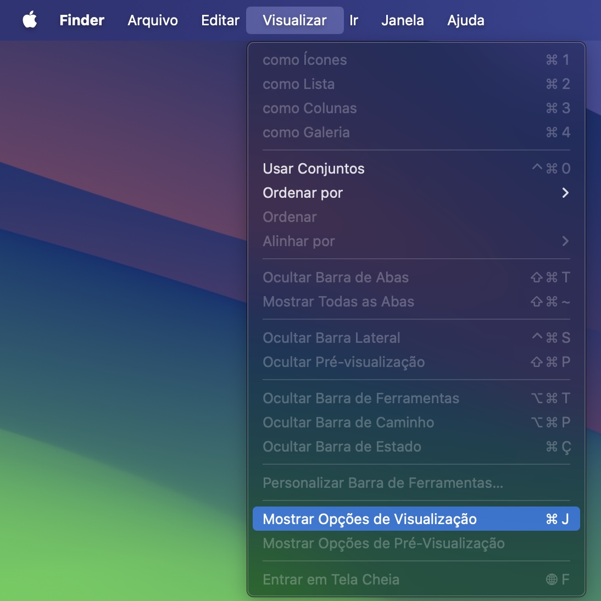
Task: Open the Ajuda menu
Action: pos(465,20)
